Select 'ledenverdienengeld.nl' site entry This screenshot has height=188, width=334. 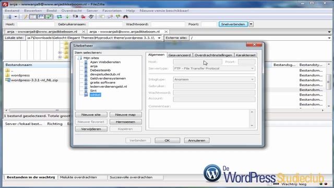(x=109, y=87)
